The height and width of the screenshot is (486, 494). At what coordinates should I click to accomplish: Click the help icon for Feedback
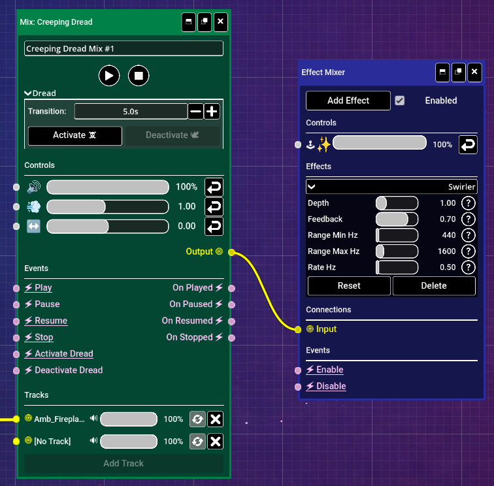(468, 219)
